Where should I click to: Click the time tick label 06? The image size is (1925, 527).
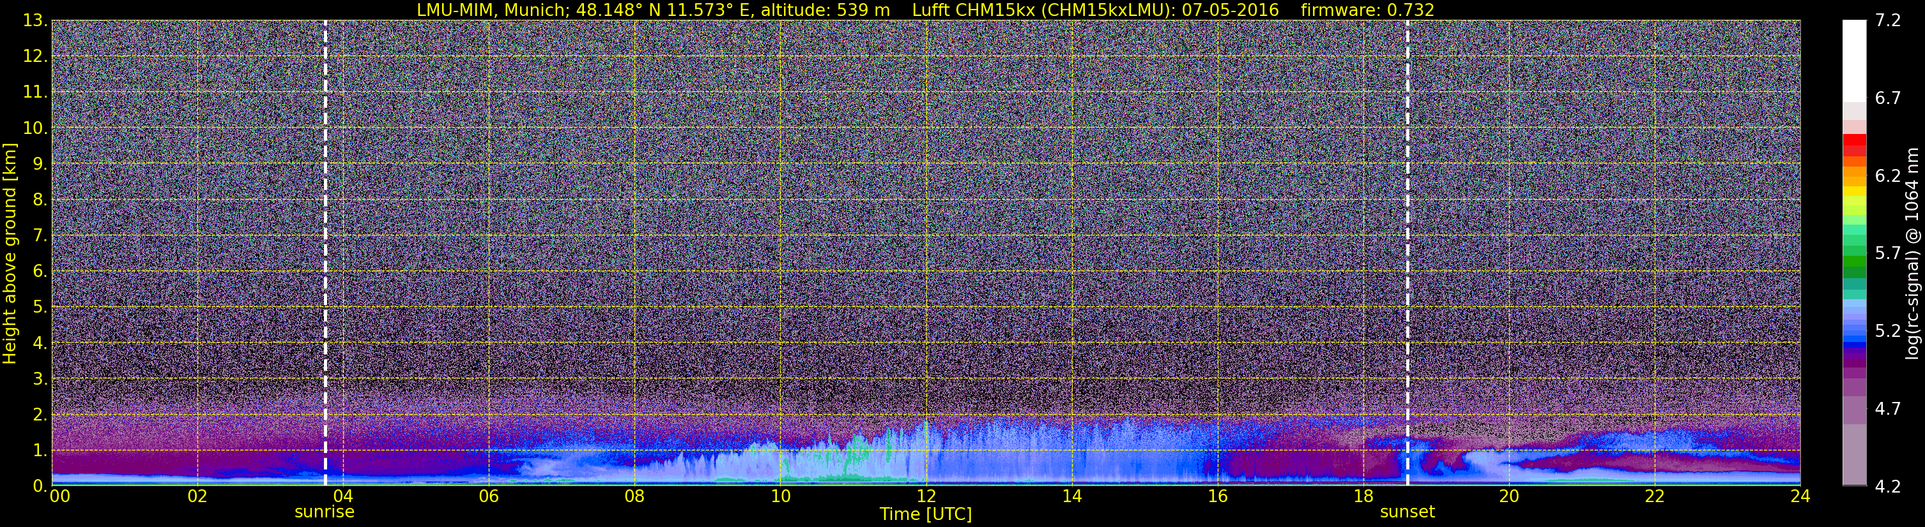click(x=488, y=496)
